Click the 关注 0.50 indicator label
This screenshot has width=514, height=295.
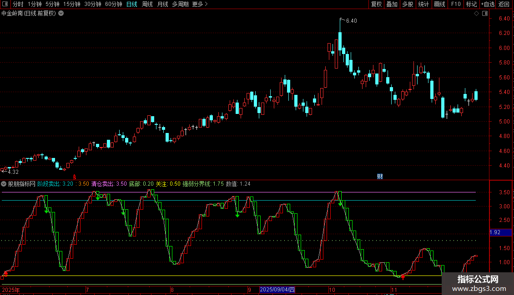[x=168, y=184]
